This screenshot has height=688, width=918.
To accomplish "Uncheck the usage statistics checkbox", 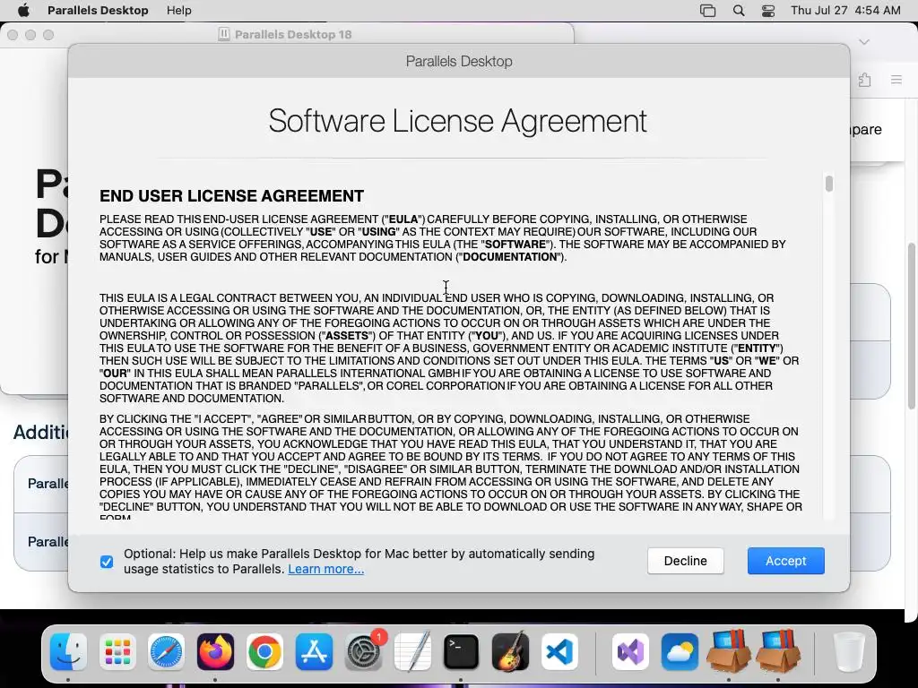I will click(x=107, y=562).
